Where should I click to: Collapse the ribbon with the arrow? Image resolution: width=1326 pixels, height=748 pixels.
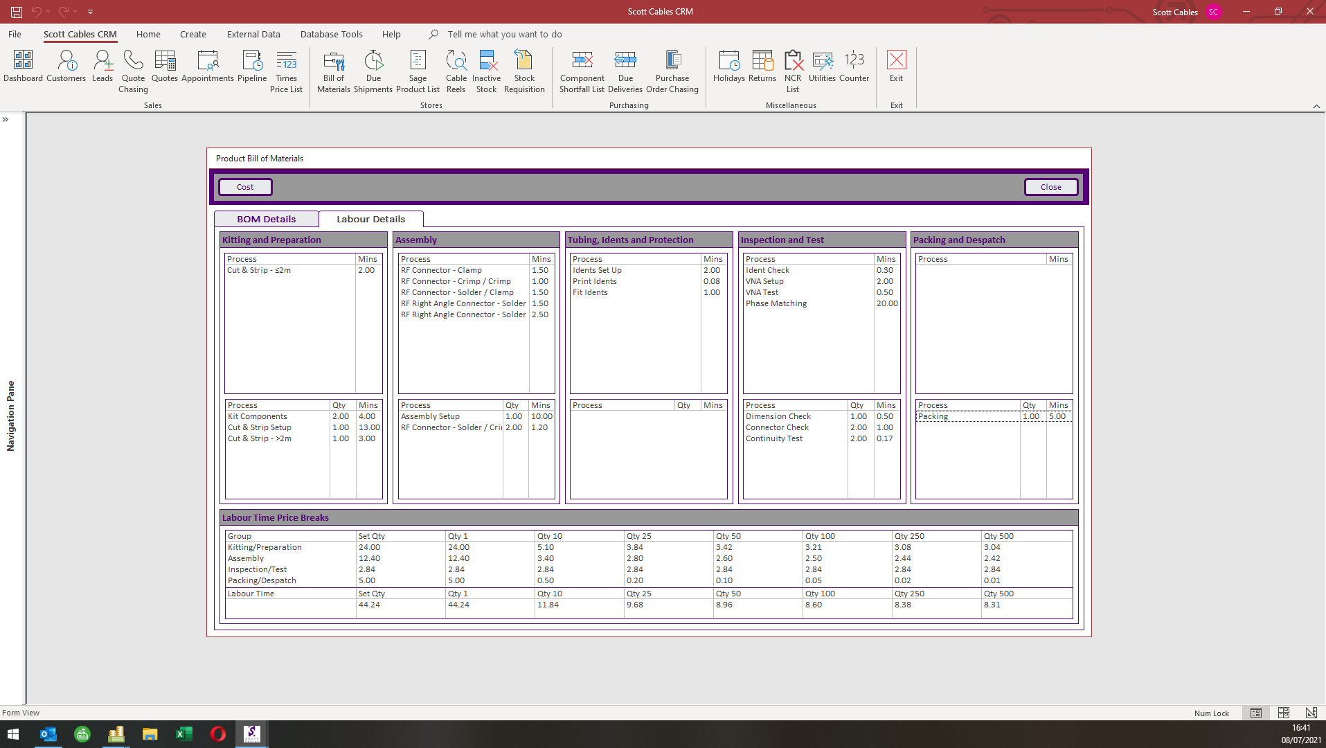[x=1316, y=106]
